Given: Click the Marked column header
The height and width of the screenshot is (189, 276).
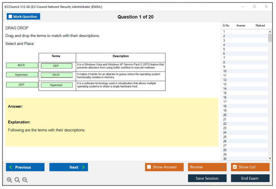Looking at the screenshot, I should [x=260, y=25].
